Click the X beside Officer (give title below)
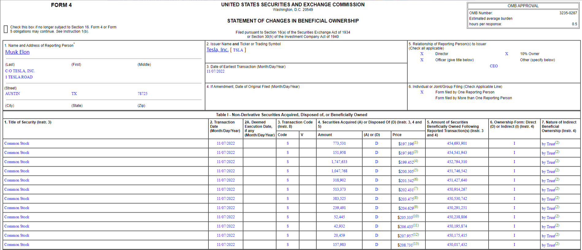 click(x=422, y=60)
